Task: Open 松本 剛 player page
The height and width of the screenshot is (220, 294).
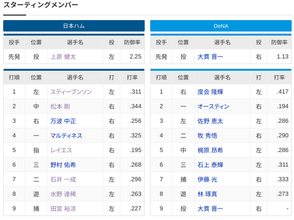Action: [x=60, y=106]
